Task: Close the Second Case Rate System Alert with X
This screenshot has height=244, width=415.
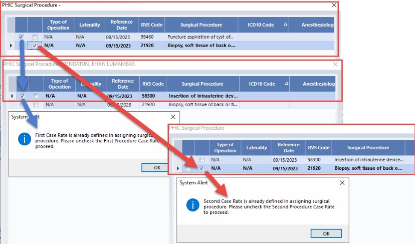Action: (342, 183)
